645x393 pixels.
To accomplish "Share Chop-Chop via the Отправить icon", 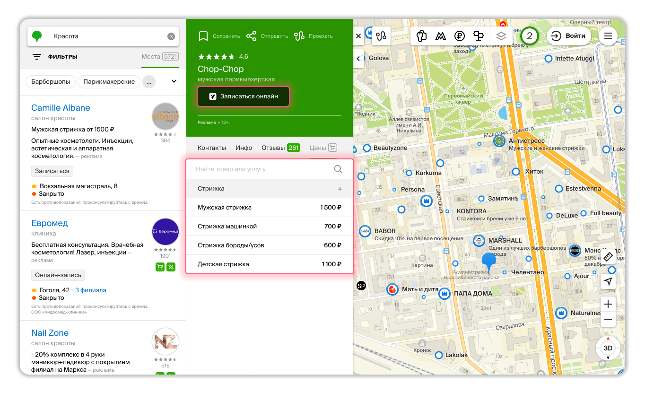I will pos(251,36).
